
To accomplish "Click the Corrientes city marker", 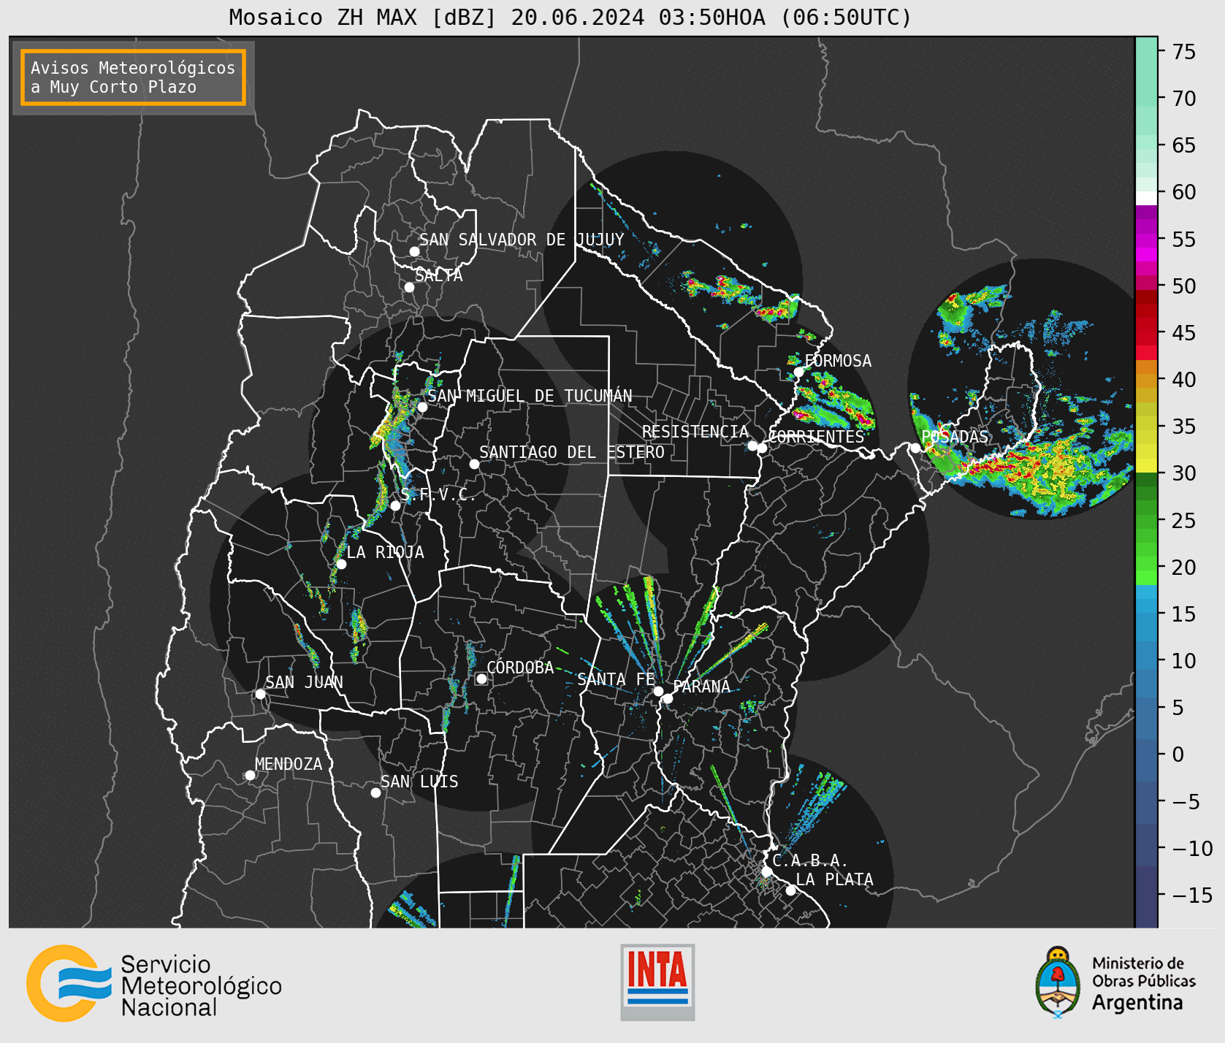I will tap(762, 448).
